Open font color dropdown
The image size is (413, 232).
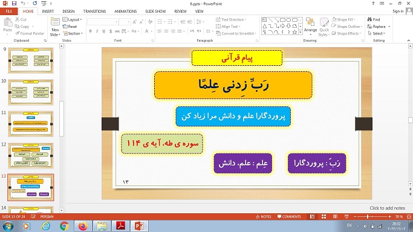click(x=152, y=31)
